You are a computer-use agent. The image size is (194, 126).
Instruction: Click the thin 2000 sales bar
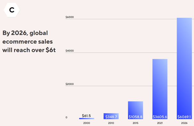(87, 118)
